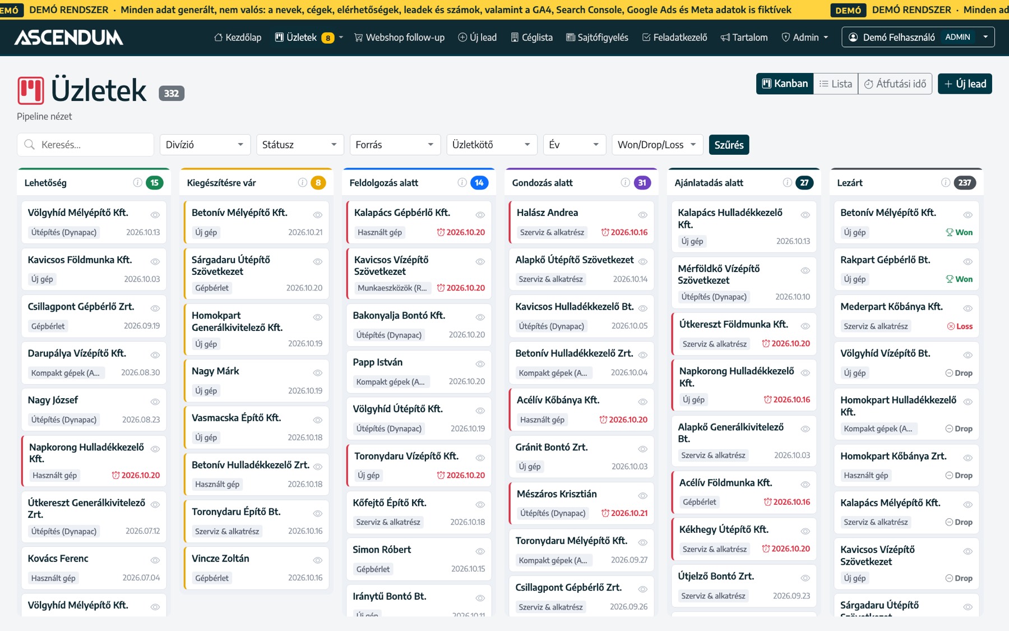1009x631 pixels.
Task: Click the 15 count badge on Lehetőség
Action: [x=155, y=182]
